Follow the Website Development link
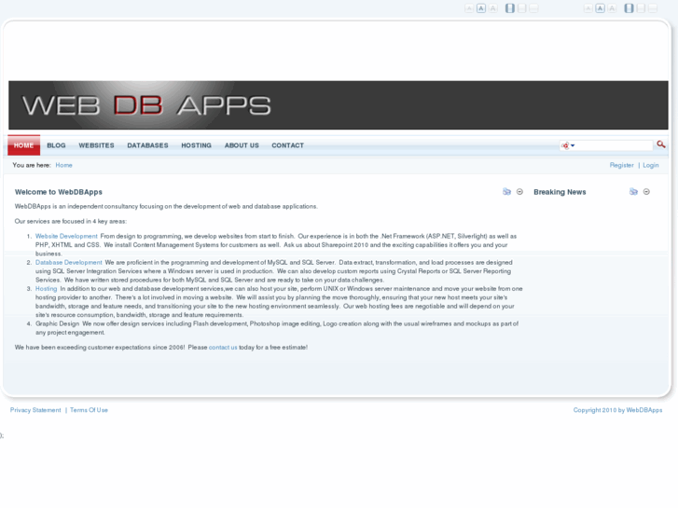This screenshot has height=508, width=678. coord(66,236)
